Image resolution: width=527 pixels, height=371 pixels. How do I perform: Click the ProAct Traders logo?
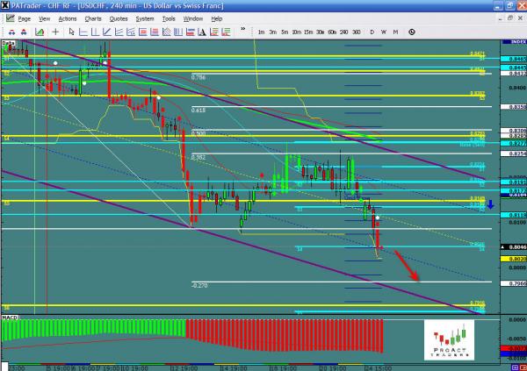448,339
